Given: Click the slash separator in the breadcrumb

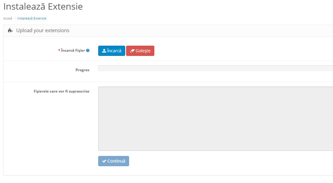Looking at the screenshot, I should (15, 18).
